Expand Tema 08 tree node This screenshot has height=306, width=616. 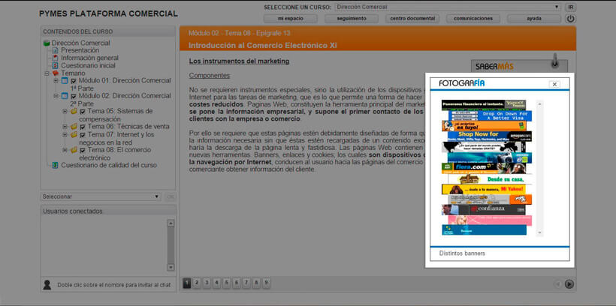tap(65, 150)
